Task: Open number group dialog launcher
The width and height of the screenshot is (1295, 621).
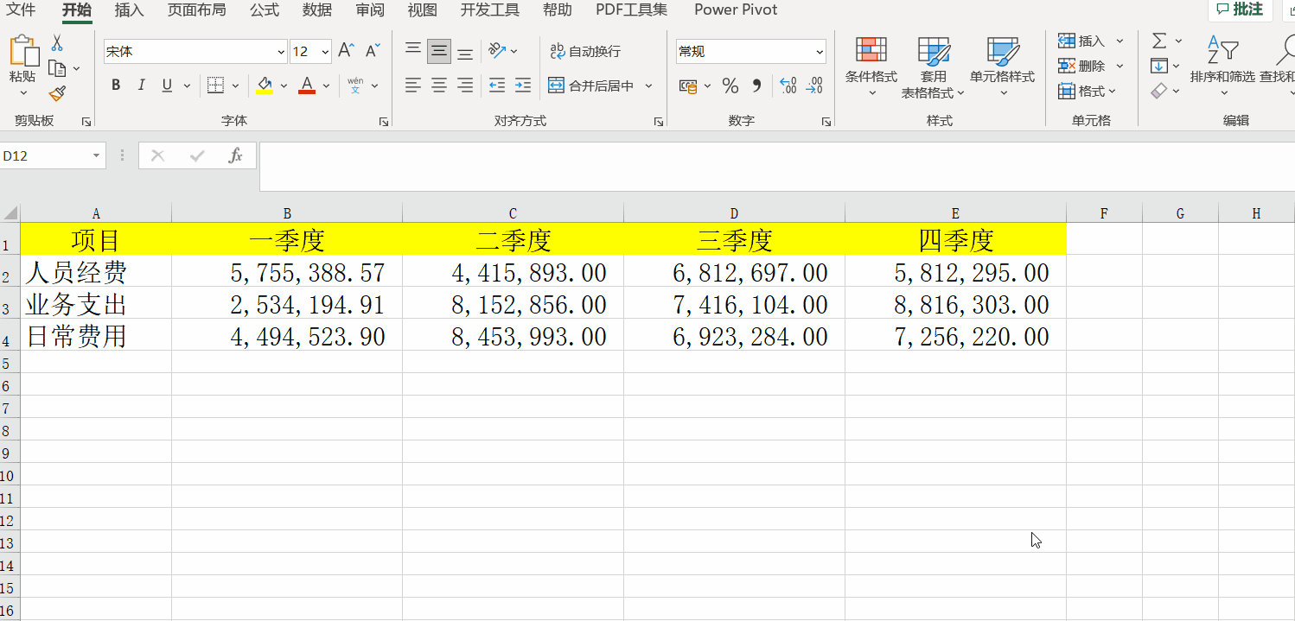Action: coord(826,123)
